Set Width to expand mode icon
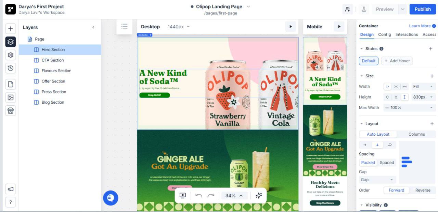This screenshot has height=212, width=438. pyautogui.click(x=387, y=87)
